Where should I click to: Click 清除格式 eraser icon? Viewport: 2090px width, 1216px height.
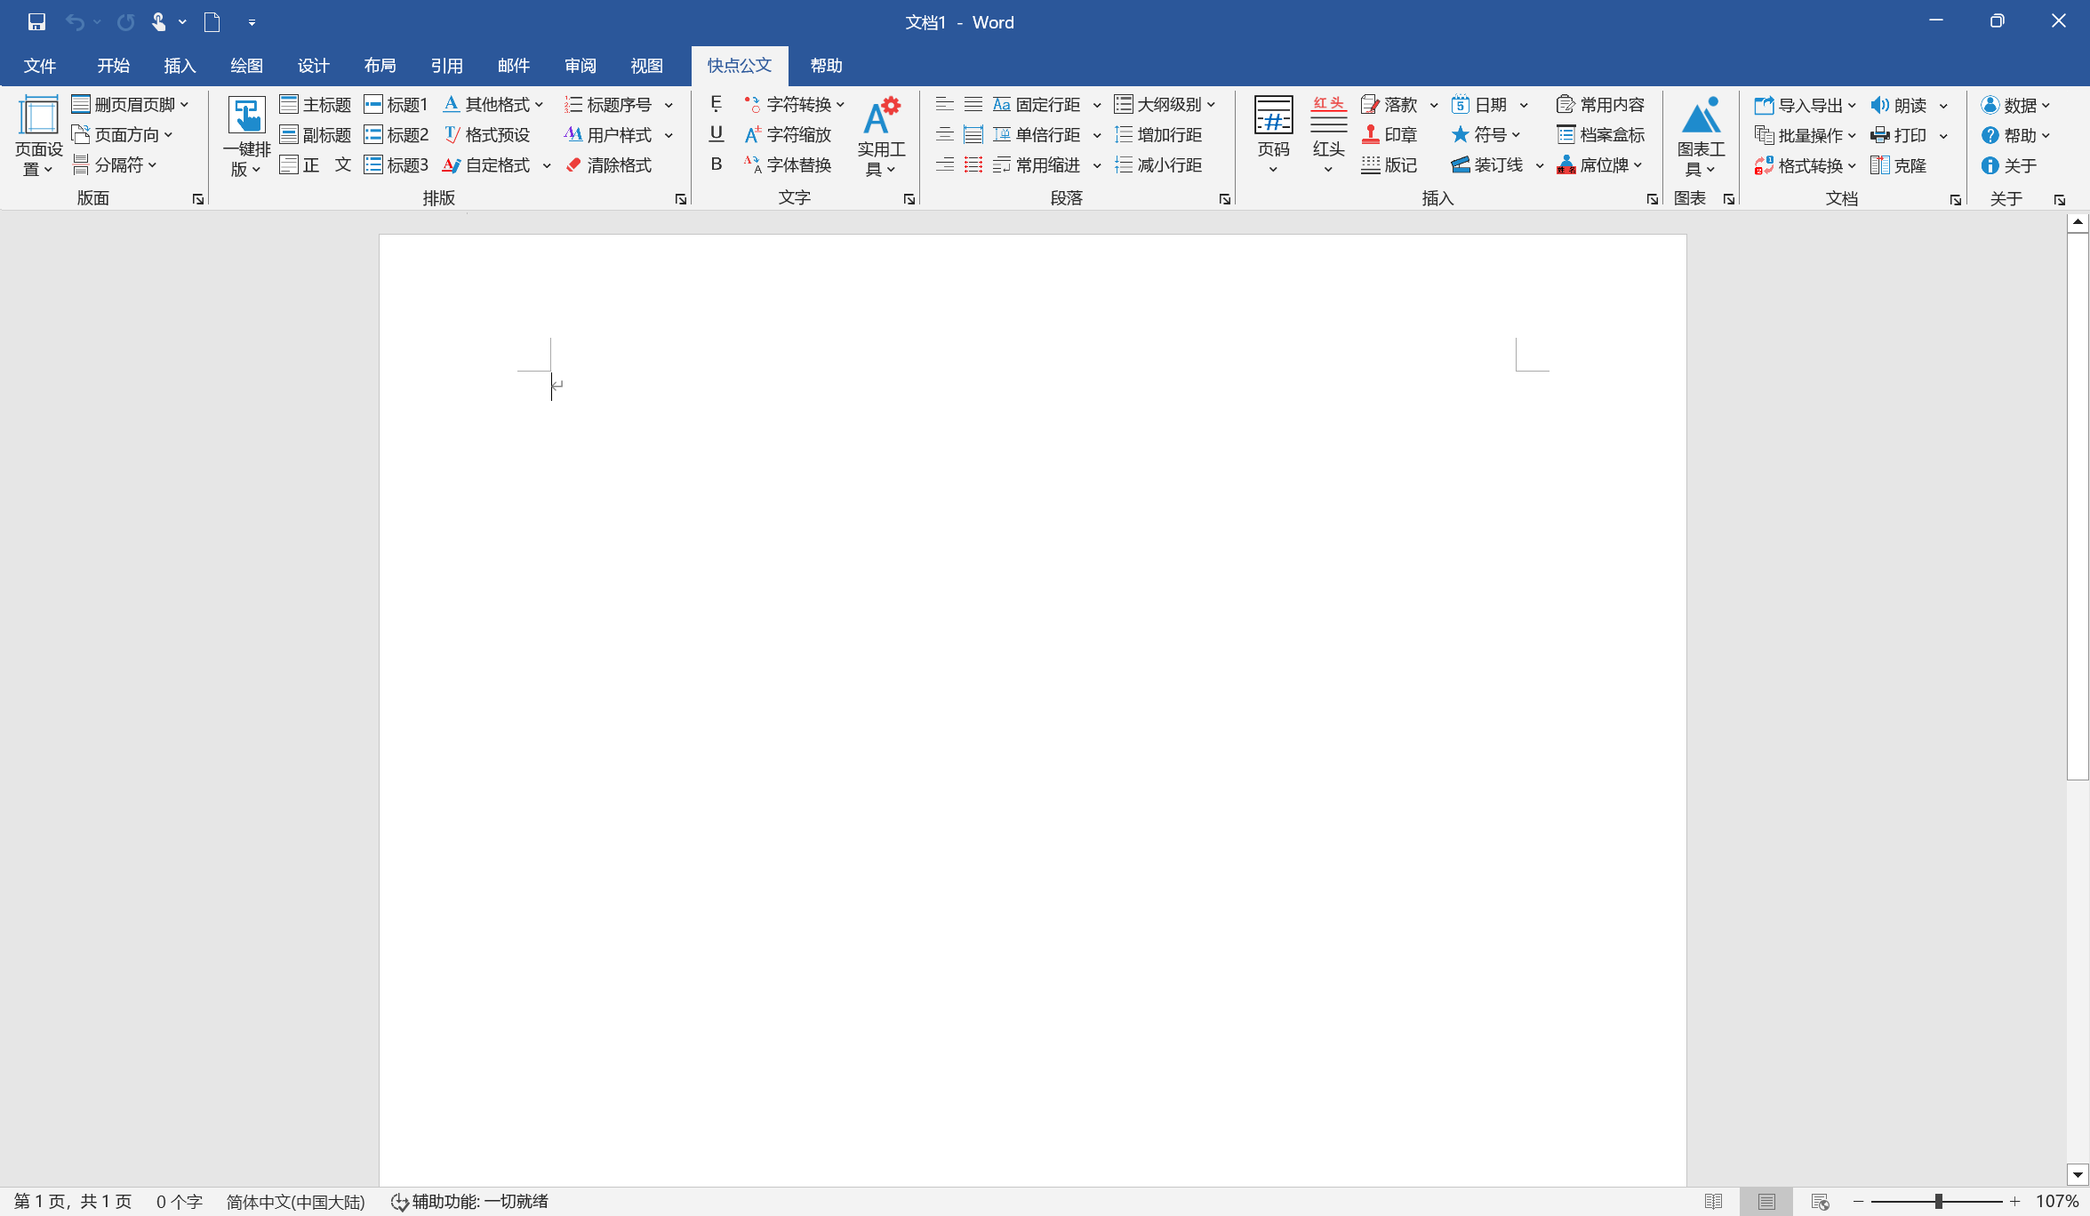(573, 165)
